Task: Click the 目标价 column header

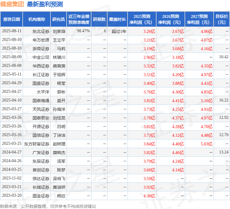Action: [x=222, y=19]
